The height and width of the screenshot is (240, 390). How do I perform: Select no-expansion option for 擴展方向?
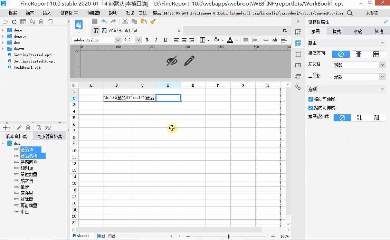pyautogui.click(x=341, y=54)
